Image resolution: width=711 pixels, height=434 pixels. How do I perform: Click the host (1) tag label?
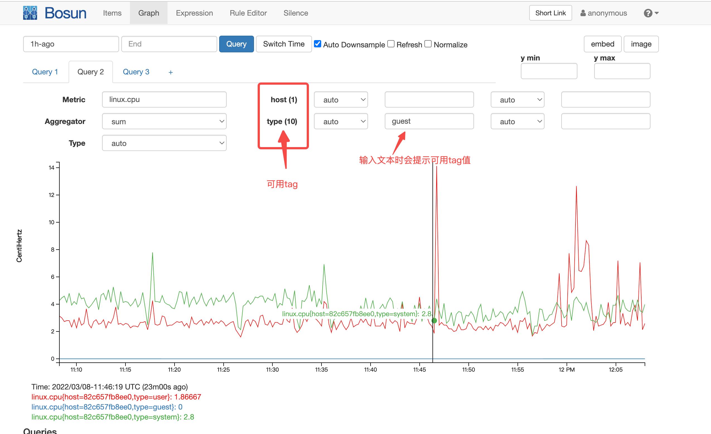pyautogui.click(x=284, y=100)
